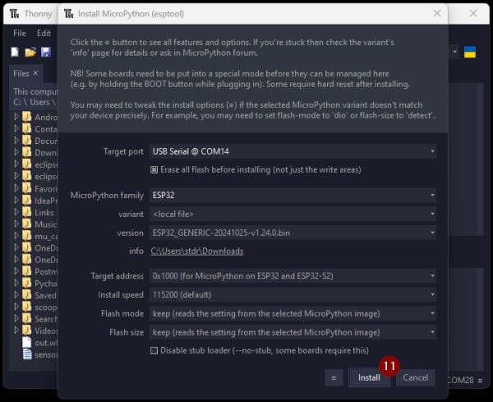Open the ≡ install options menu button

tap(333, 377)
